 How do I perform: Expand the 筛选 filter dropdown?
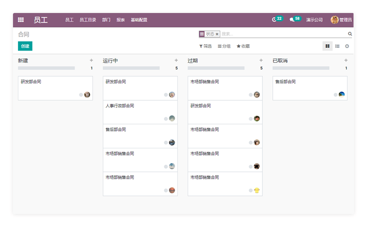pos(205,46)
